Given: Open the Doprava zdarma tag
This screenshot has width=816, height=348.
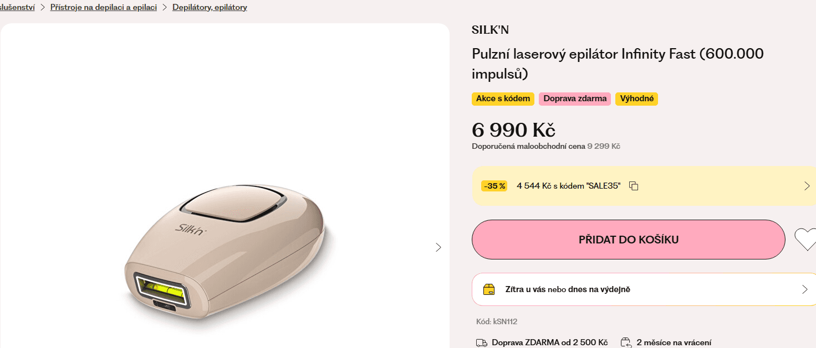Looking at the screenshot, I should pos(574,98).
